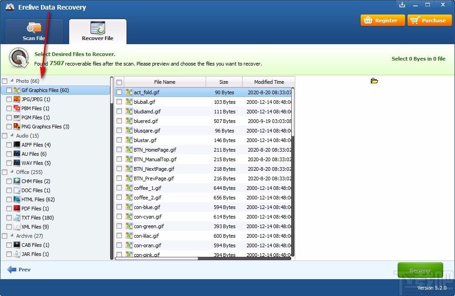The height and width of the screenshot is (296, 455).
Task: Click the con-green.gif file name
Action: 149,226
